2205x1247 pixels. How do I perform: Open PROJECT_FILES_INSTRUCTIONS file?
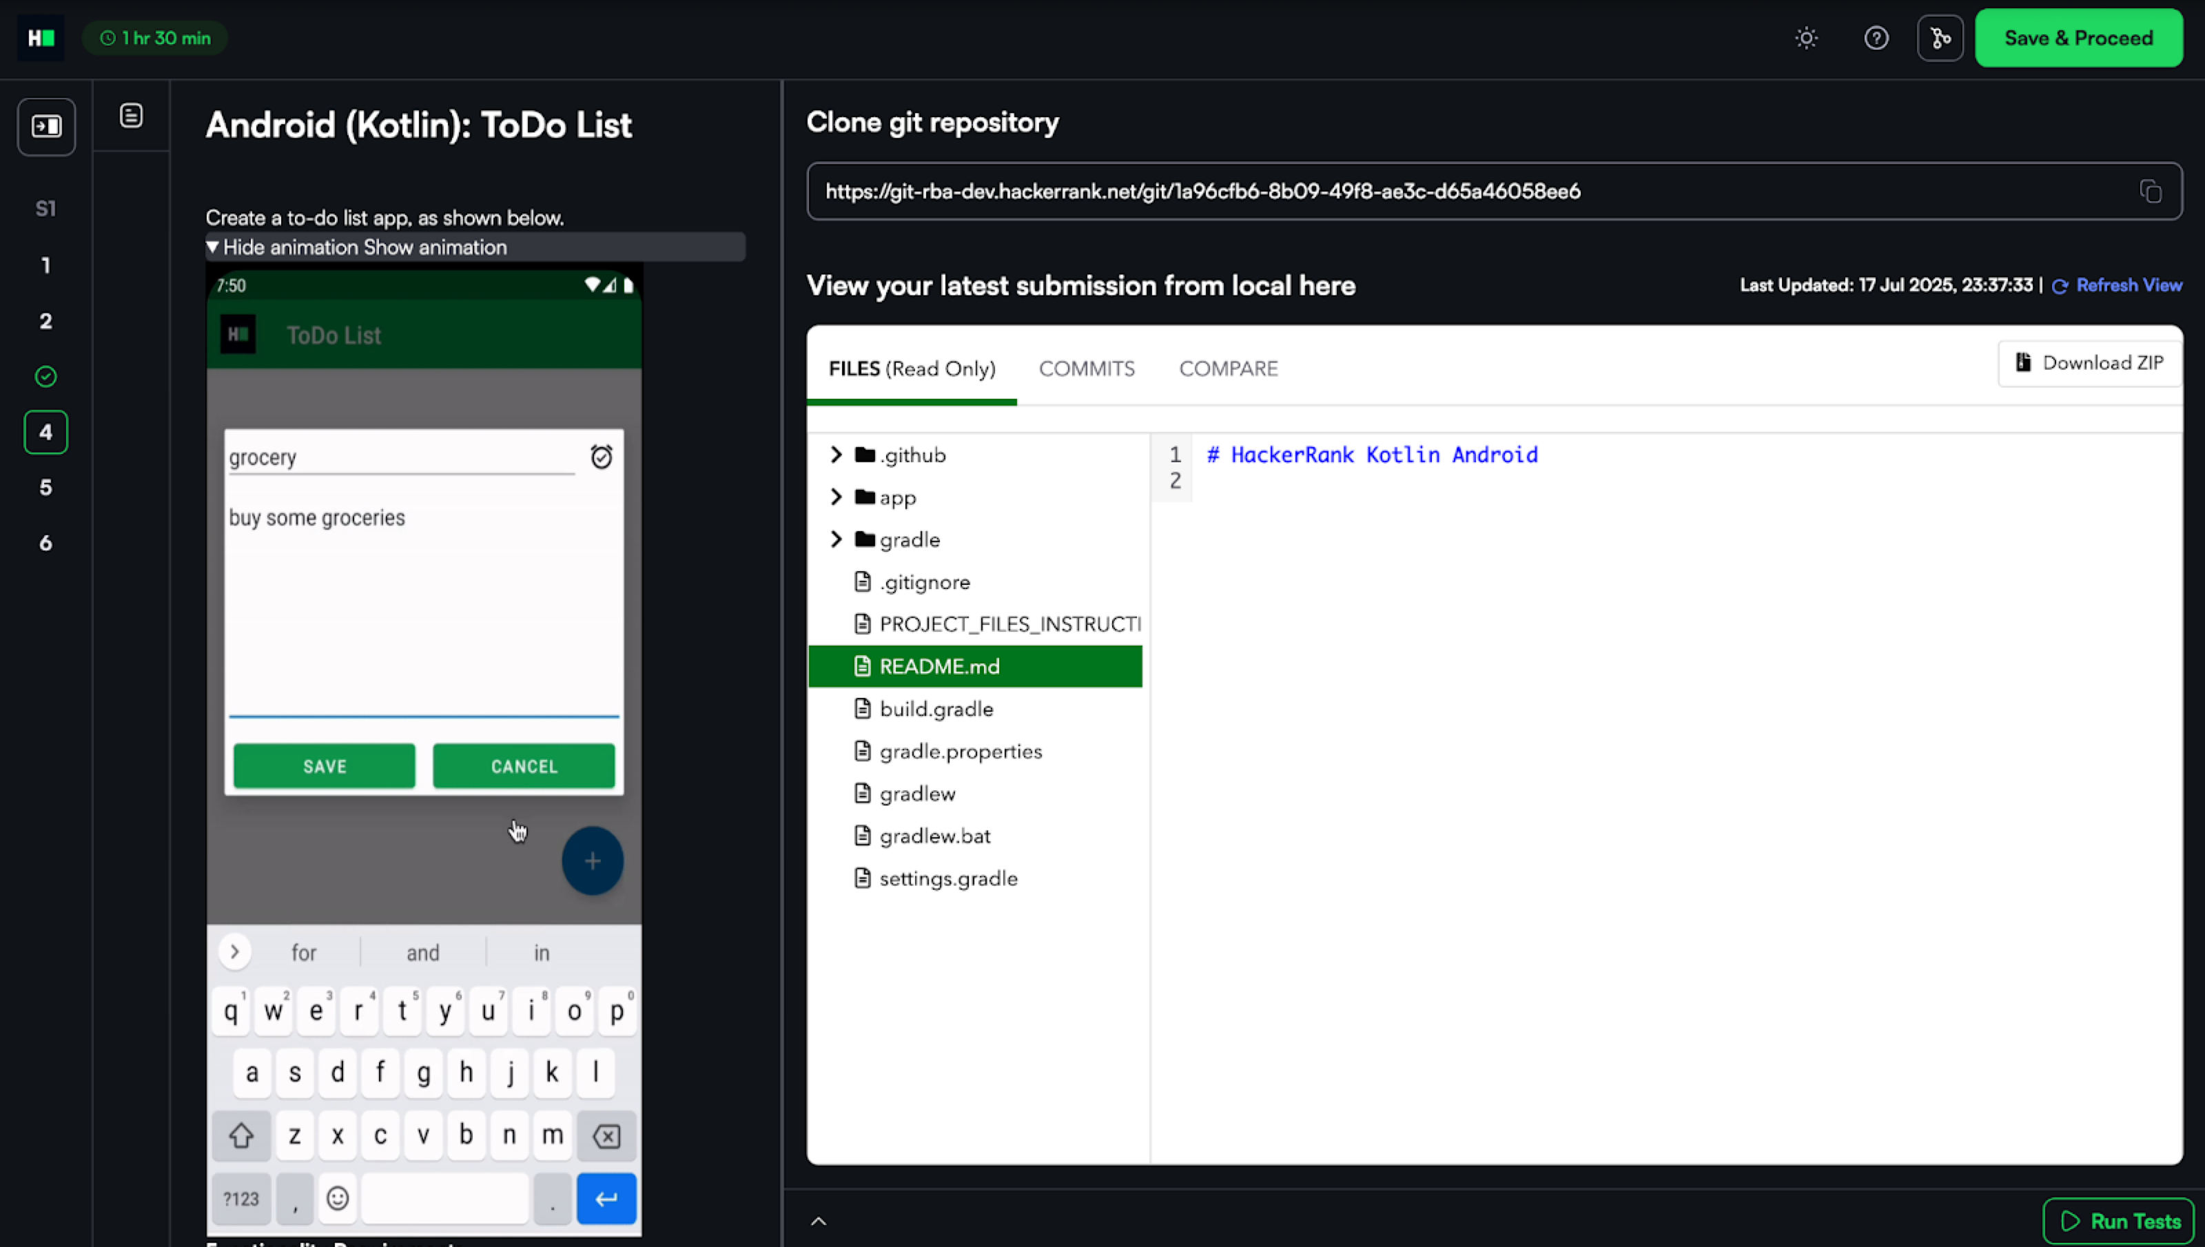tap(1009, 624)
